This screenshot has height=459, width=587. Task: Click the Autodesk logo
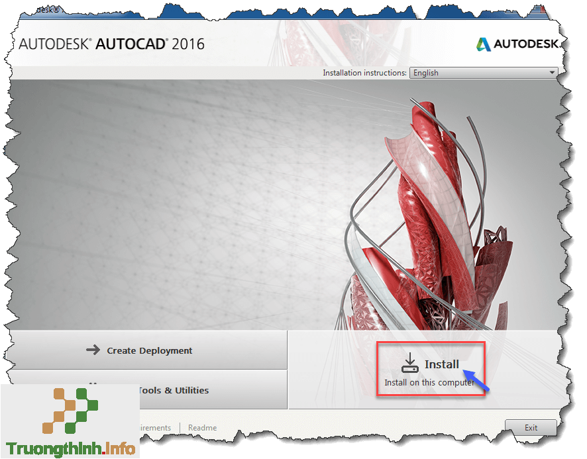[517, 44]
